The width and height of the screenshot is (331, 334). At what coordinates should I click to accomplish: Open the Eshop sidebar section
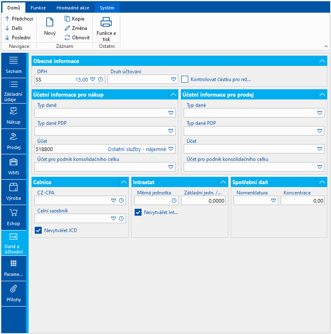point(14,217)
